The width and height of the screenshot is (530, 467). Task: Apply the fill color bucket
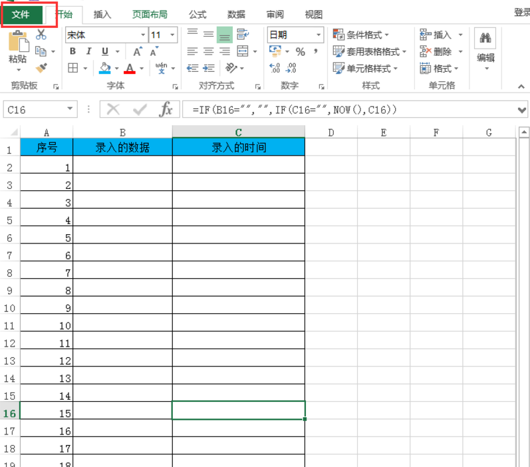click(x=105, y=68)
